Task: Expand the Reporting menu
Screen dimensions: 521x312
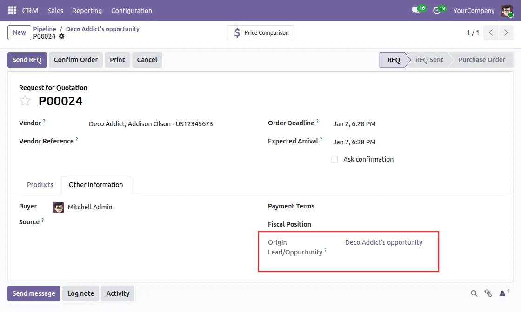Action: [x=87, y=10]
